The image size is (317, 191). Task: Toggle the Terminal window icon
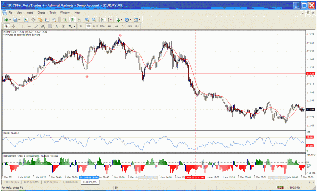[x=47, y=20]
